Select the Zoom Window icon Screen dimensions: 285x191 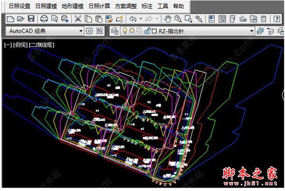188,19
